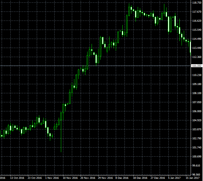Click the 20 Nov 2016 date label
This screenshot has height=181, width=203.
pyautogui.click(x=88, y=178)
